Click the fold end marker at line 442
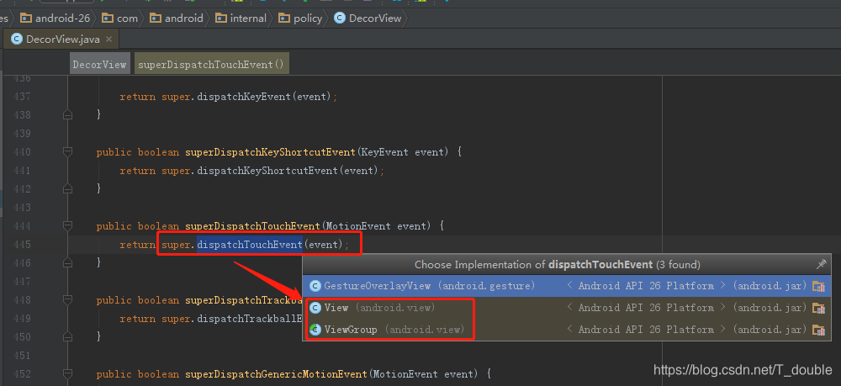Viewport: 841px width, 386px height. (x=67, y=188)
